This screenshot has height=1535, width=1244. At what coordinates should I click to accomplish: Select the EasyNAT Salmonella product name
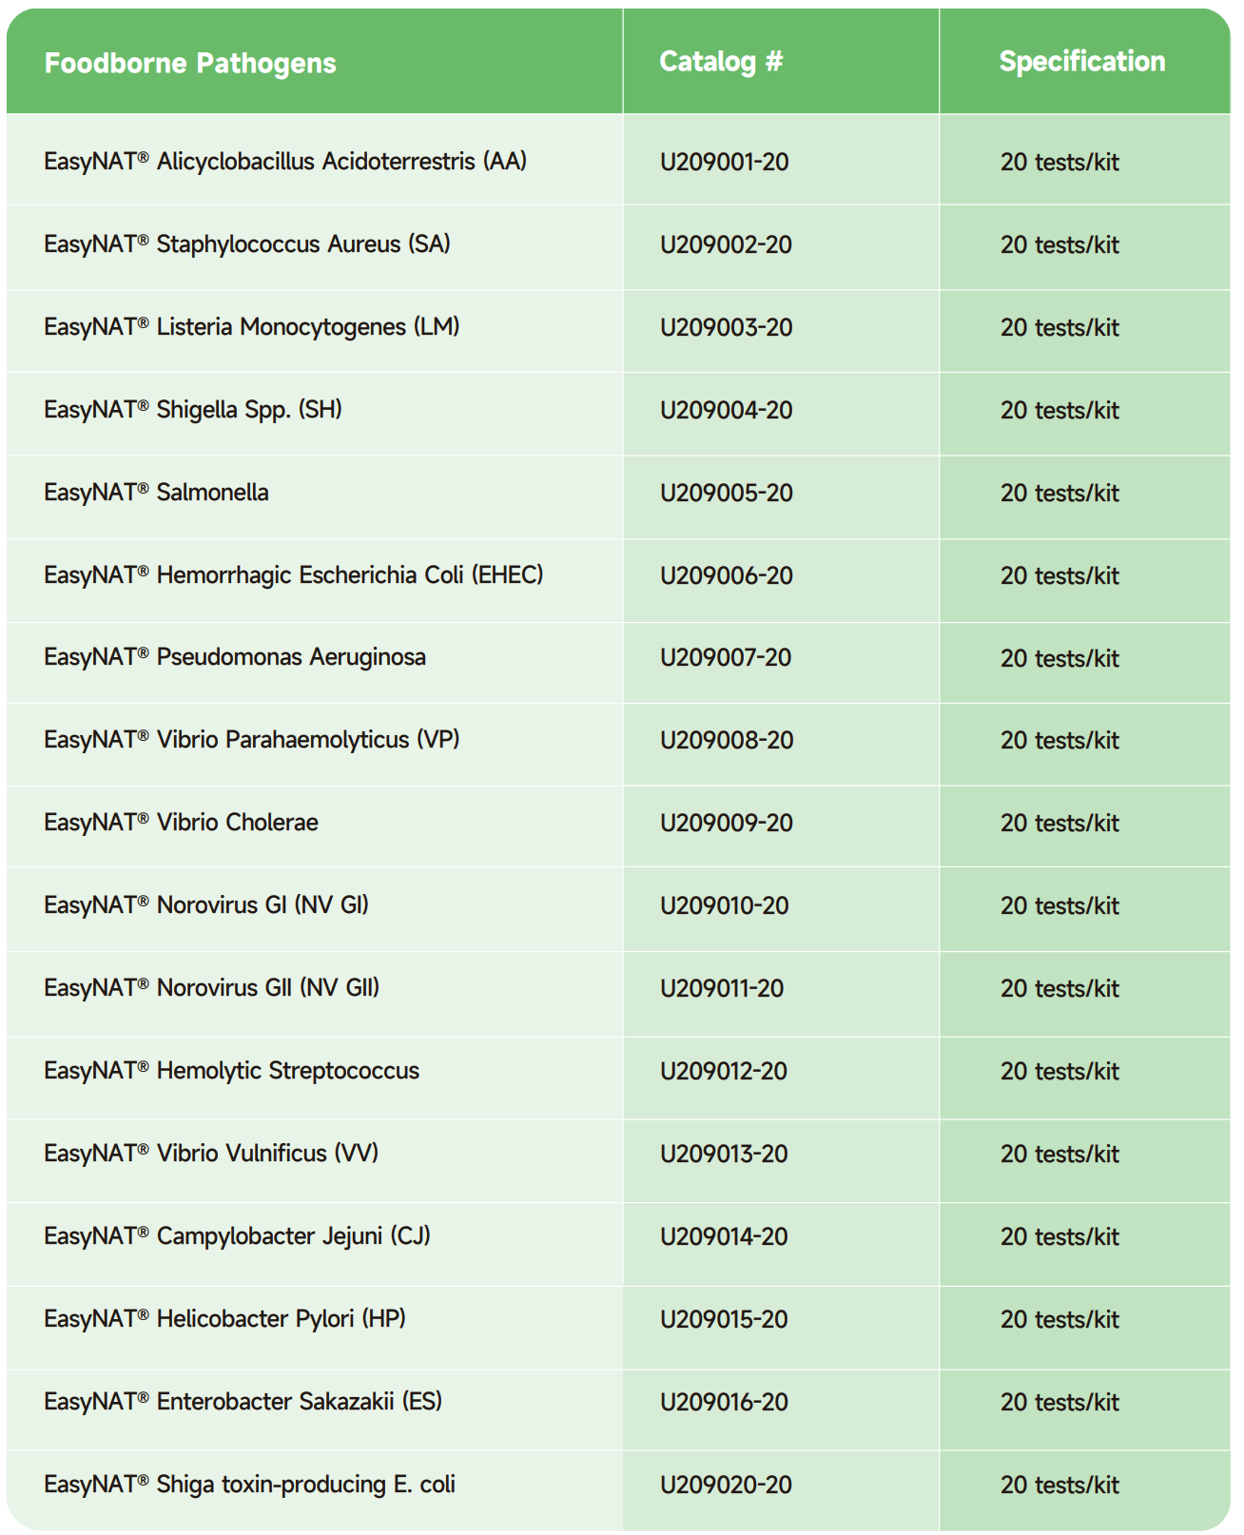[x=157, y=493]
